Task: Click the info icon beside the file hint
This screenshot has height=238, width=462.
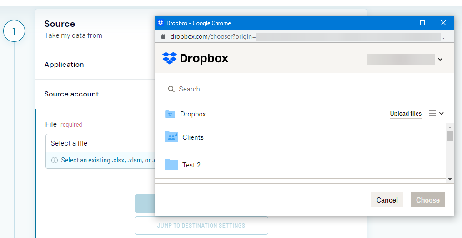Action: (55, 160)
